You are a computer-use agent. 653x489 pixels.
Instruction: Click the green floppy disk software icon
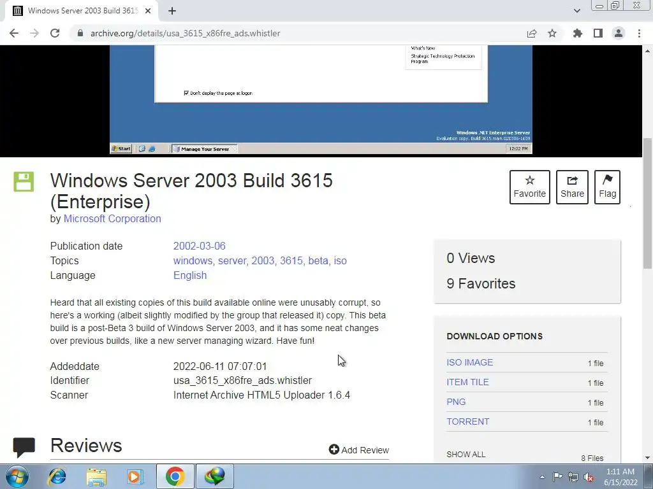[24, 181]
